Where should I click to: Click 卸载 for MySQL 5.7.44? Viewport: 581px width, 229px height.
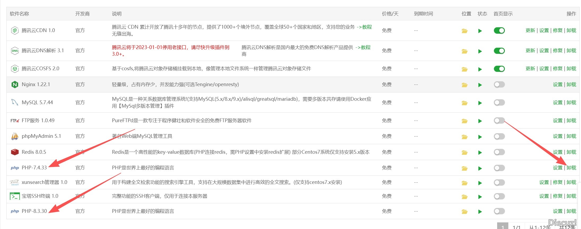(x=571, y=103)
